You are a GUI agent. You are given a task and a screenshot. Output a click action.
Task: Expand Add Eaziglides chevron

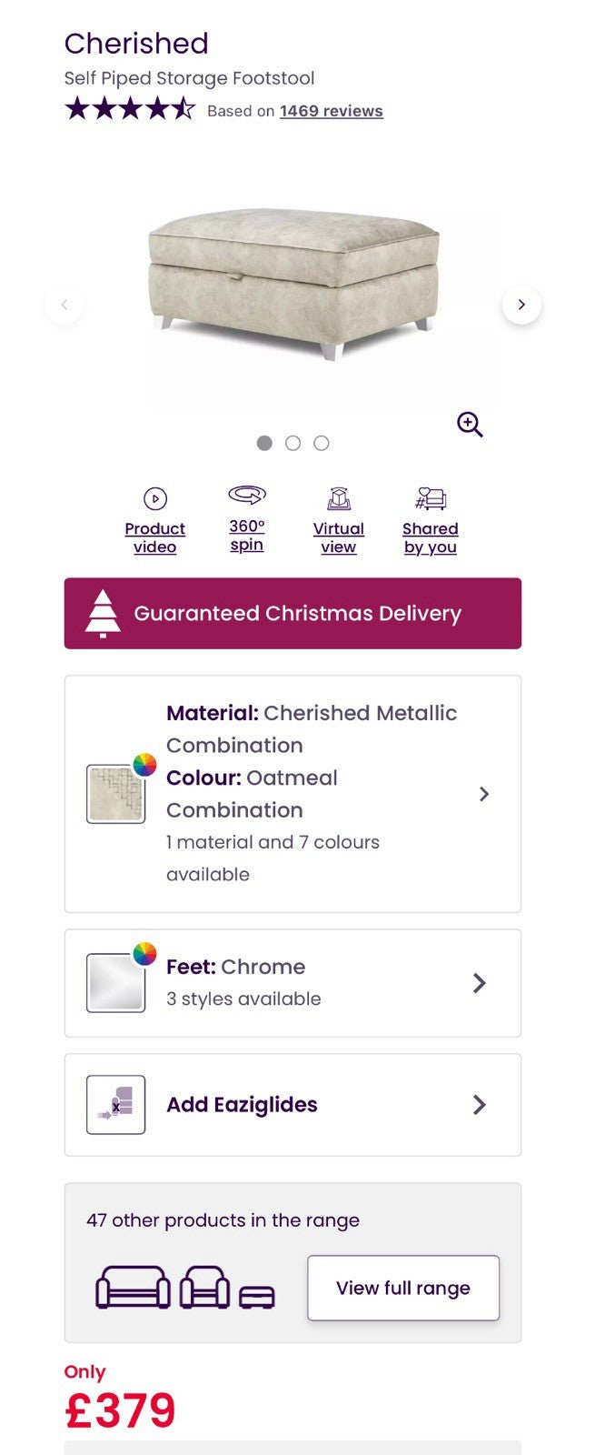click(480, 1105)
